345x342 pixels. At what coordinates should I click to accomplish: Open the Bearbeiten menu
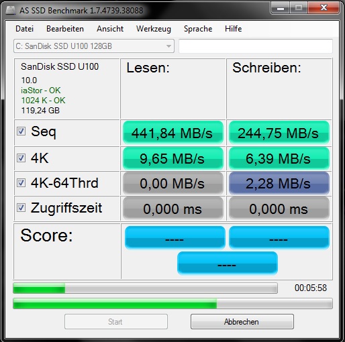tap(65, 29)
